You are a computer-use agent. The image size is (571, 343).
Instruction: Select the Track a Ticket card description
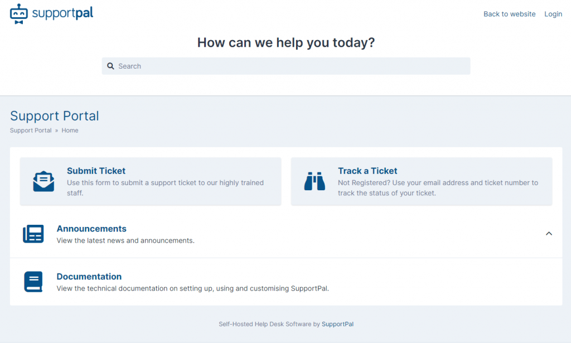tap(438, 188)
